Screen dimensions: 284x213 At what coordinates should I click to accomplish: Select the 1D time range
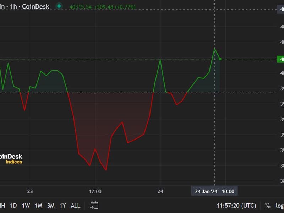pyautogui.click(x=13, y=206)
